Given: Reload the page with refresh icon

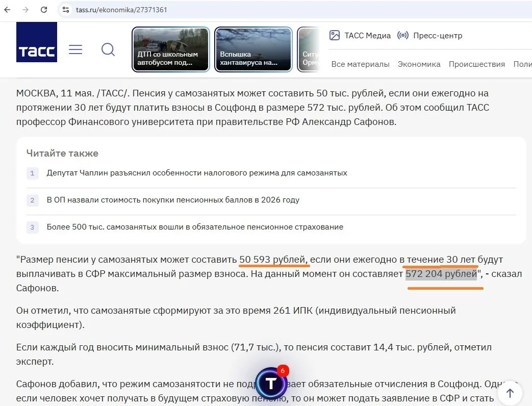Looking at the screenshot, I should (x=44, y=10).
